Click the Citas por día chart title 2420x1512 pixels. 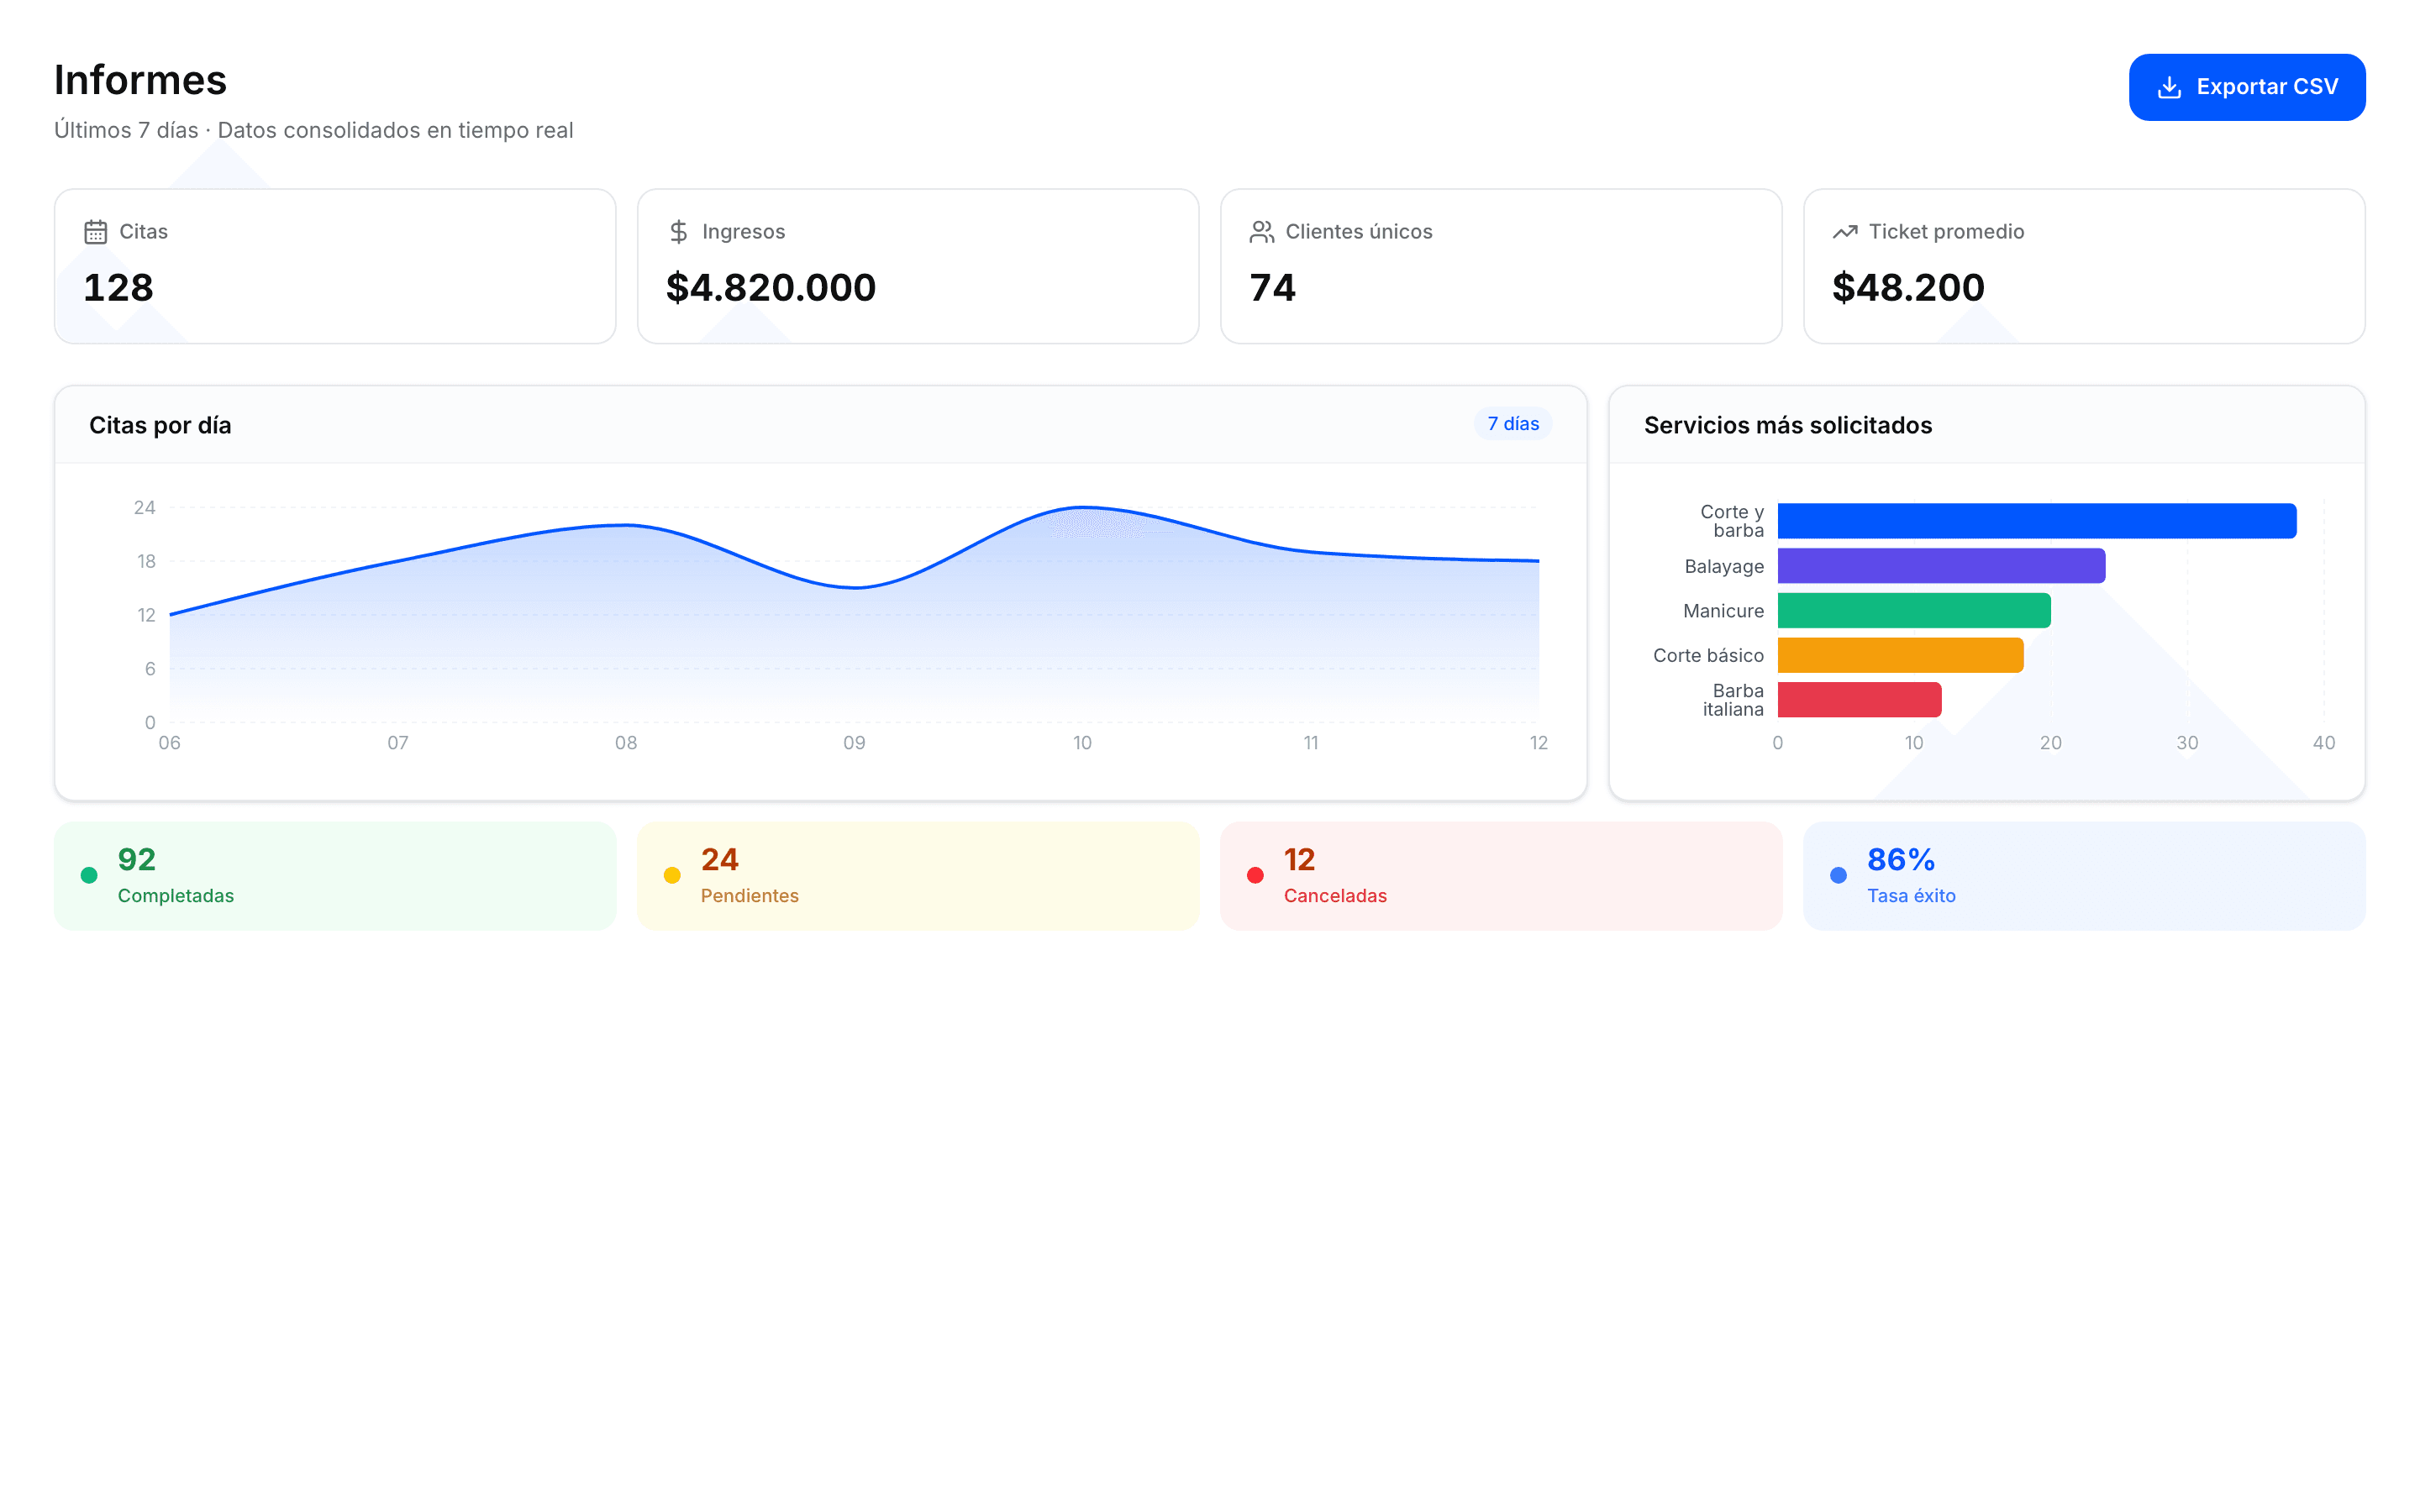coord(160,425)
